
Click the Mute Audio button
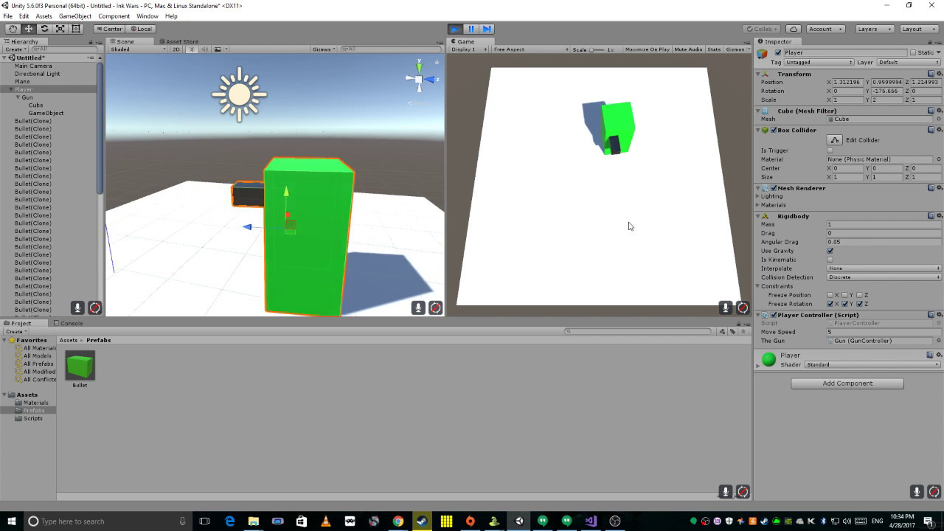click(688, 49)
